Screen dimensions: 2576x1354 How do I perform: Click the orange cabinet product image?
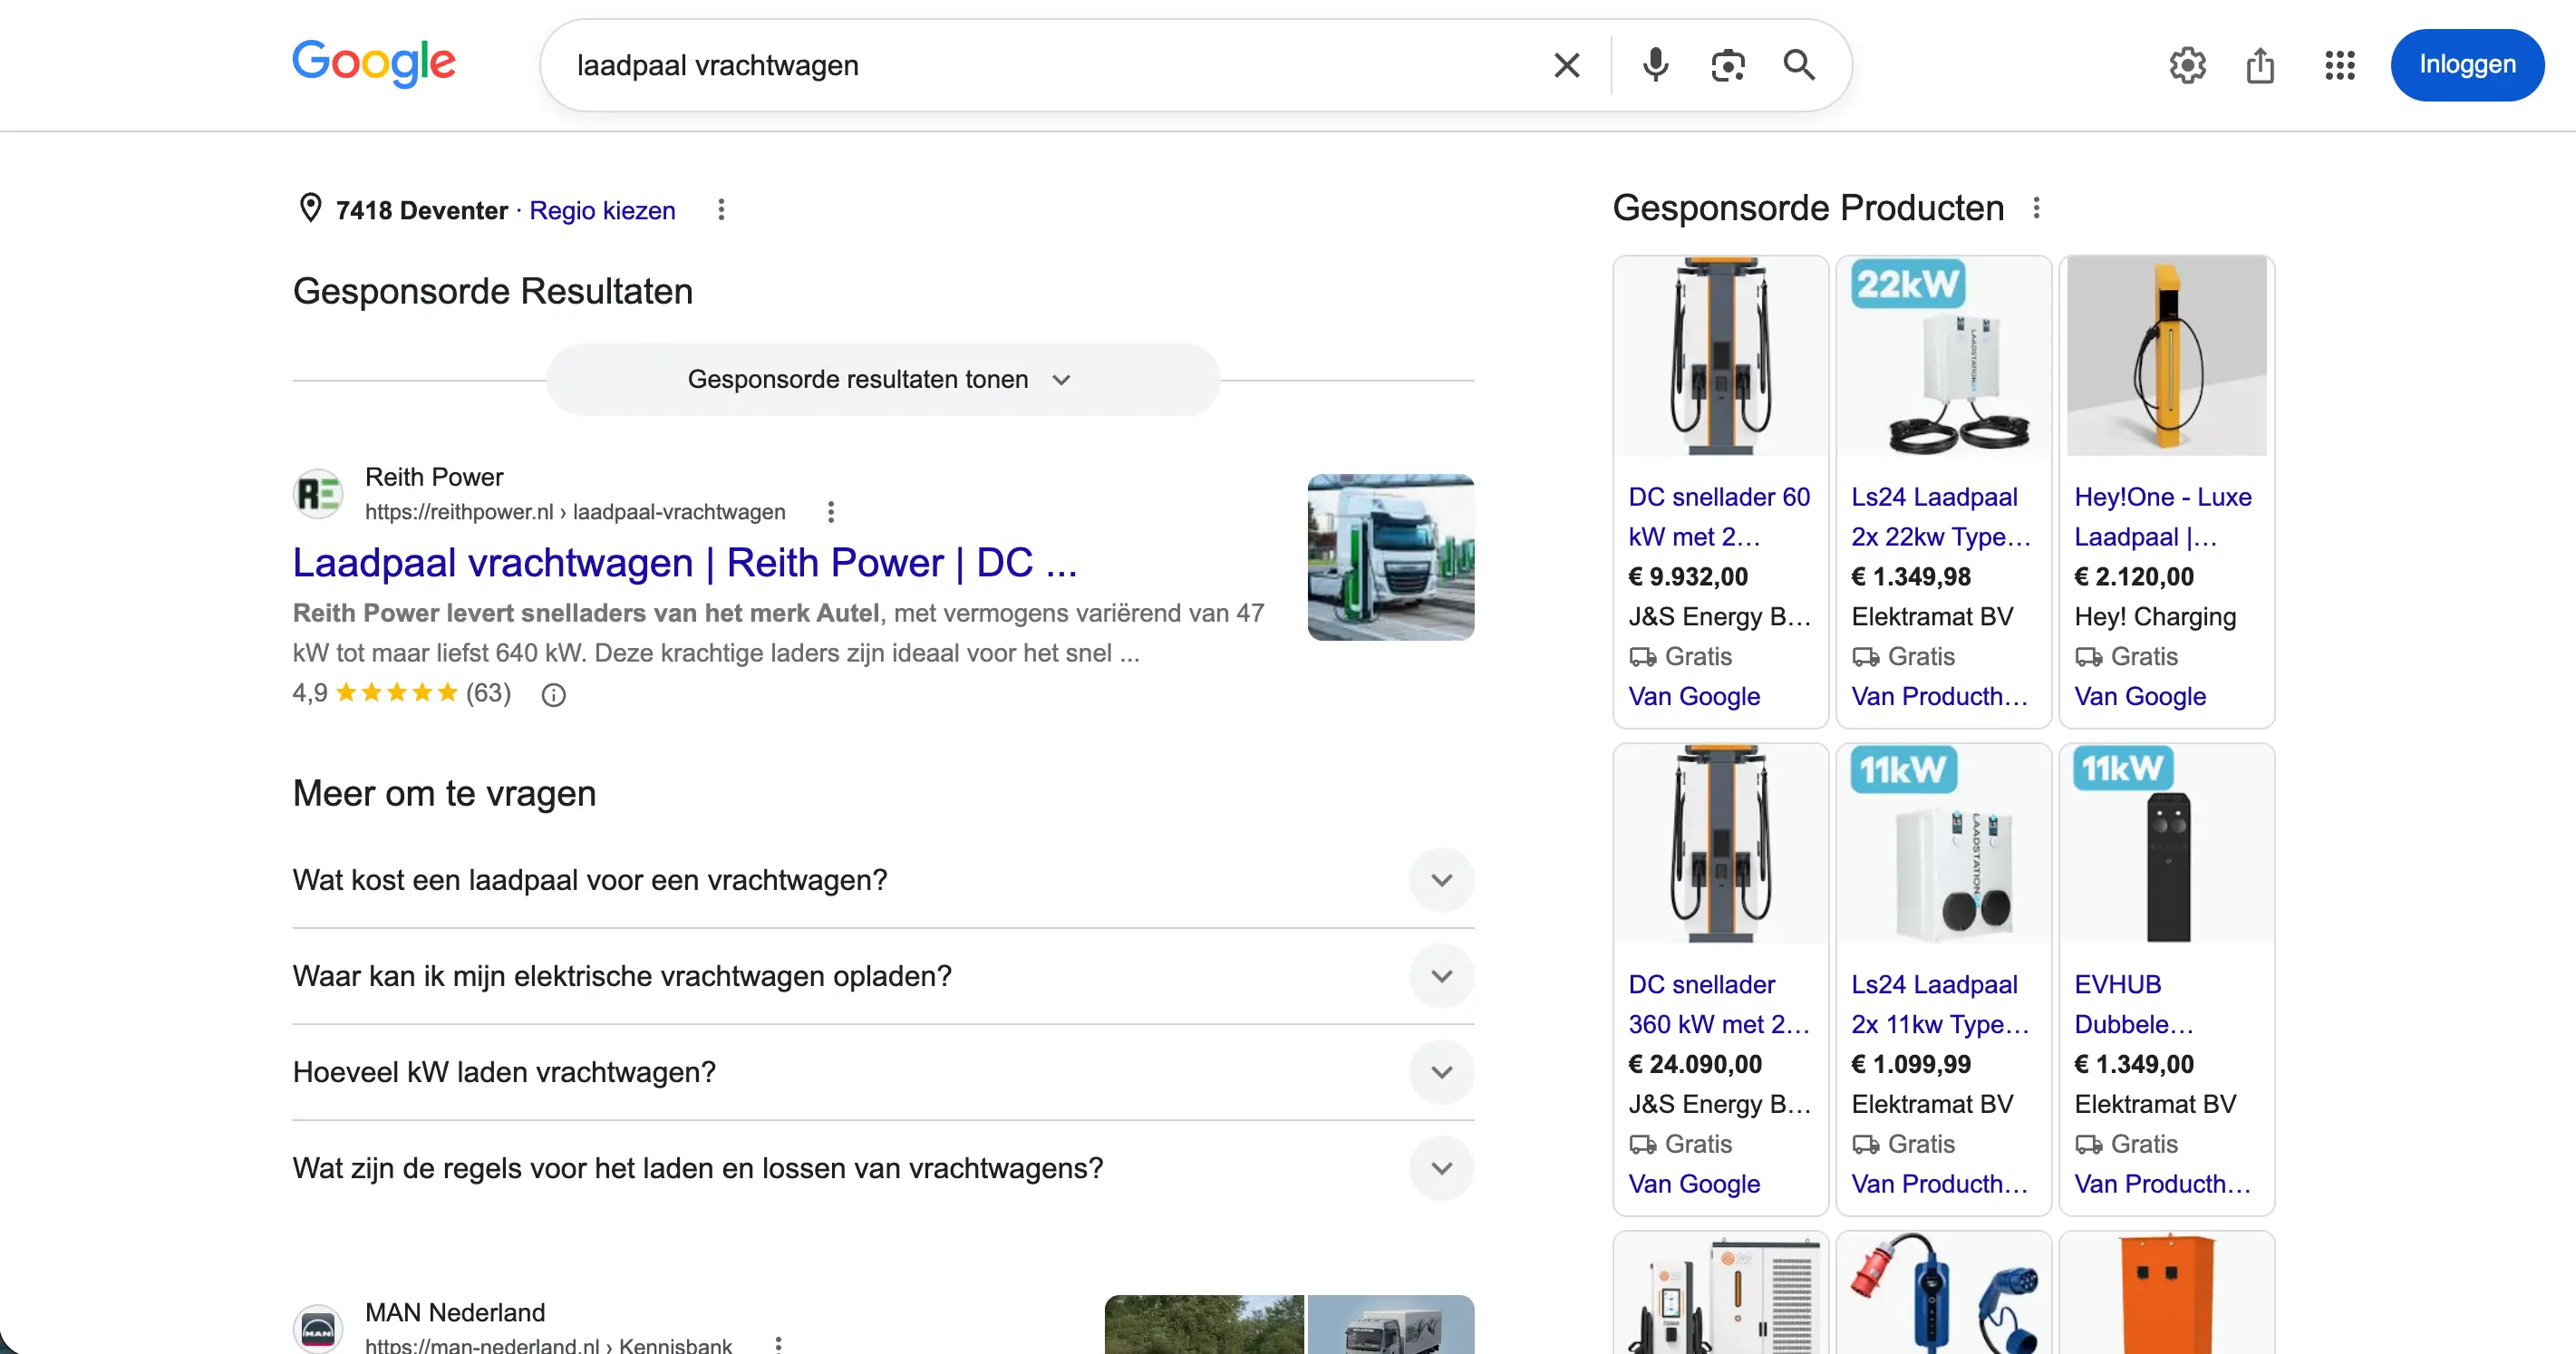2166,1293
